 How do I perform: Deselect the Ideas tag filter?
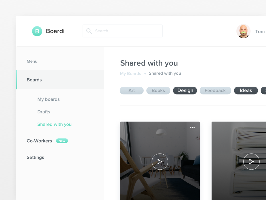pyautogui.click(x=246, y=91)
